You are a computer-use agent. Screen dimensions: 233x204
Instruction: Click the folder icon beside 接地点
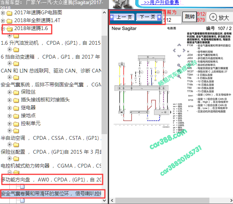pyautogui.click(x=16, y=116)
